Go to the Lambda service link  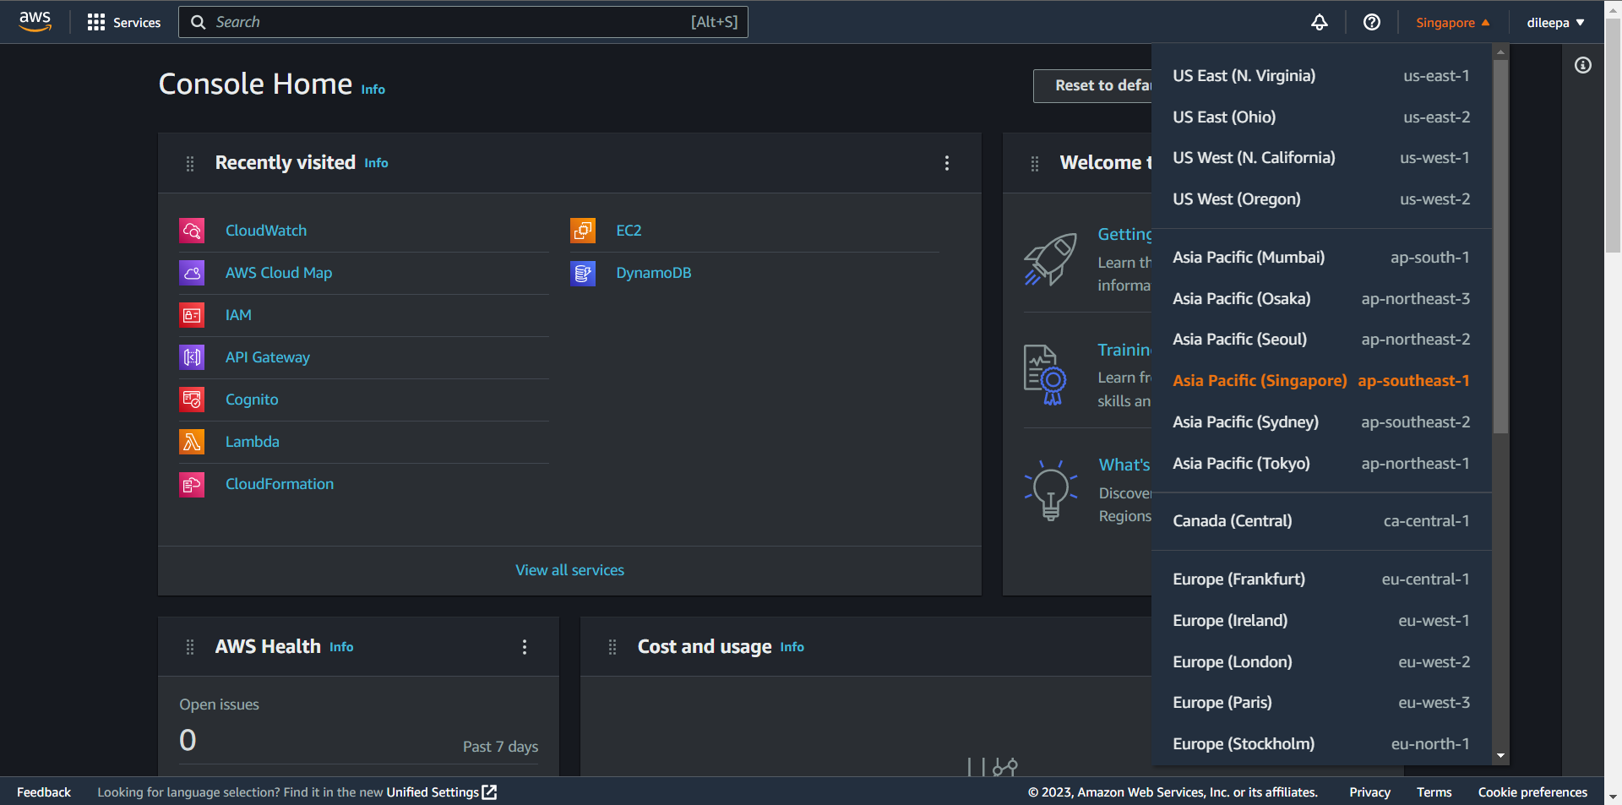click(x=253, y=442)
